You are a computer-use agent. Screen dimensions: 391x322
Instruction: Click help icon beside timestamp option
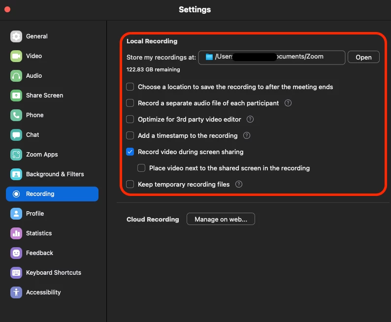pos(247,135)
